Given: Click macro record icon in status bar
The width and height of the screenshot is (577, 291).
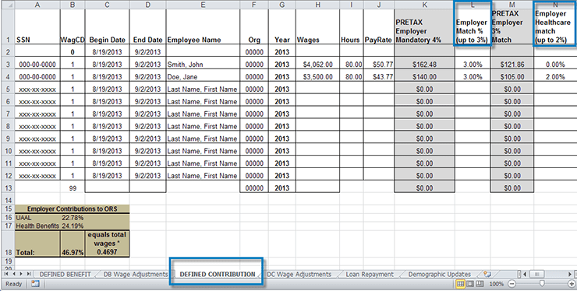Looking at the screenshot, I should tap(35, 284).
